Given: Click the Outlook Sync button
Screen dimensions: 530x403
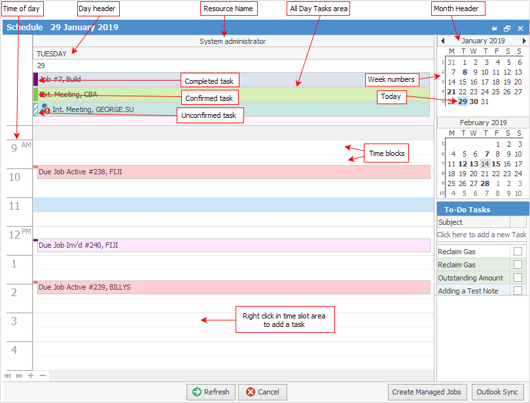Looking at the screenshot, I should pos(497,392).
